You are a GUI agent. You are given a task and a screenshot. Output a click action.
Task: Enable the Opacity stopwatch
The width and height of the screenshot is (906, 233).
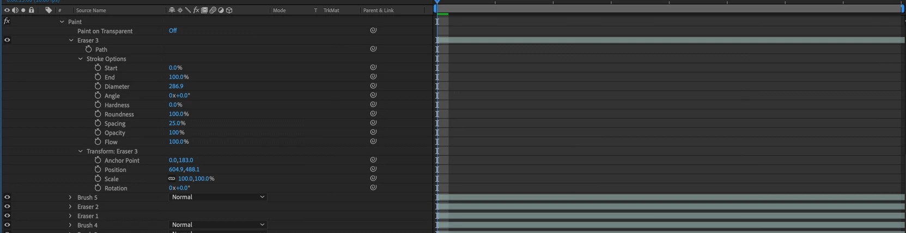point(98,132)
